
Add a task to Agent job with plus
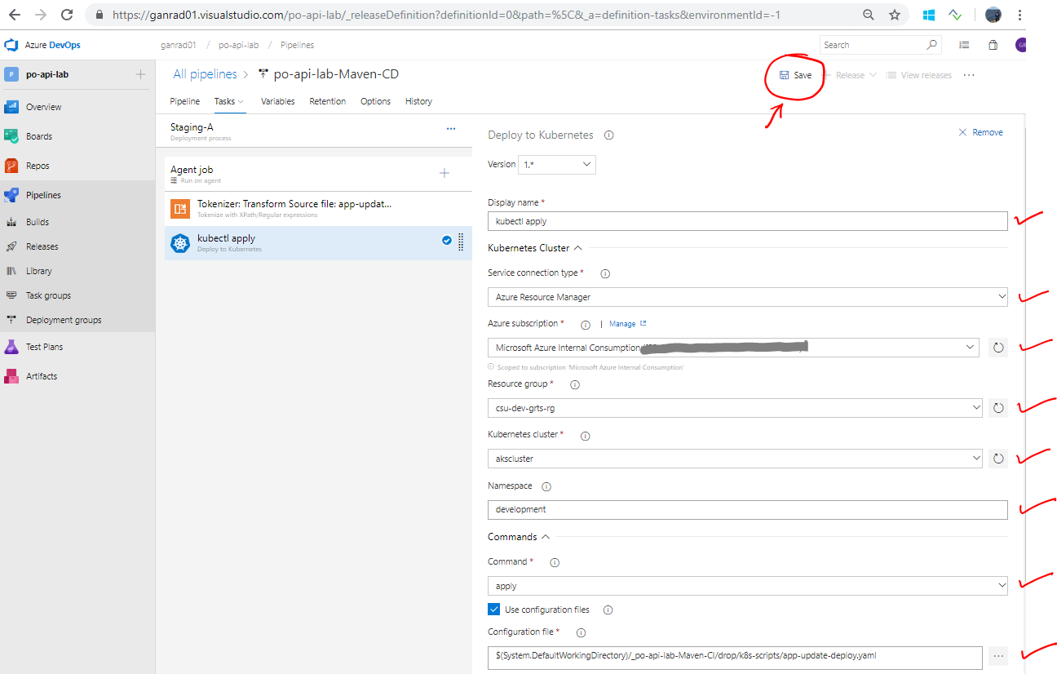(x=444, y=173)
